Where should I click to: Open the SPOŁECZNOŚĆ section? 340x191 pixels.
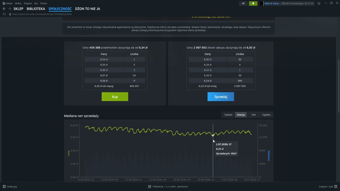coord(60,9)
